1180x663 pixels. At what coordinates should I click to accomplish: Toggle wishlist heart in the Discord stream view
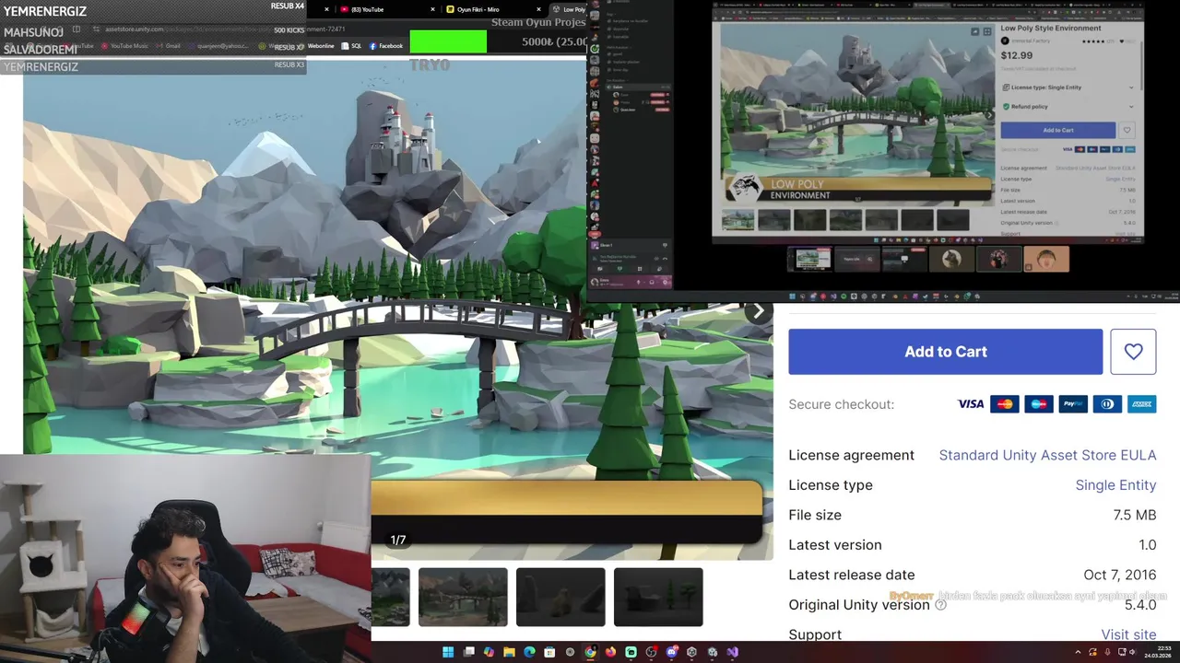(x=1127, y=130)
